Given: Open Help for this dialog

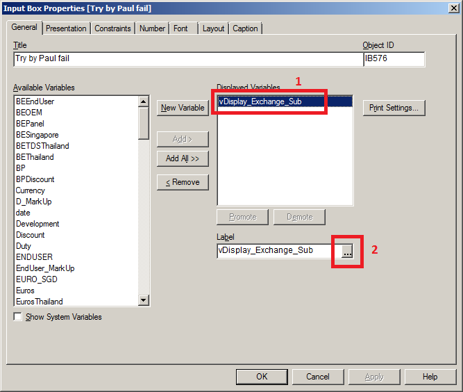Looking at the screenshot, I should pos(430,377).
